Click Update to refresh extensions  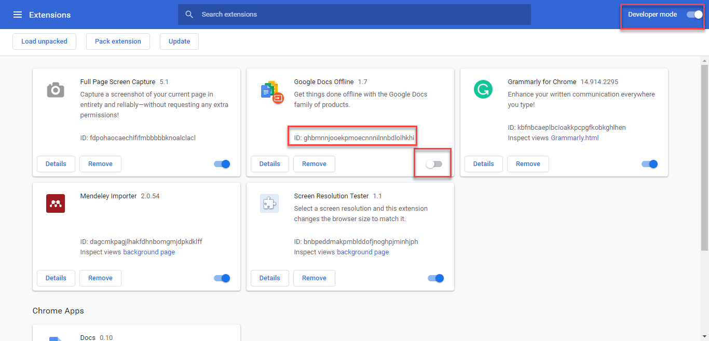[179, 41]
